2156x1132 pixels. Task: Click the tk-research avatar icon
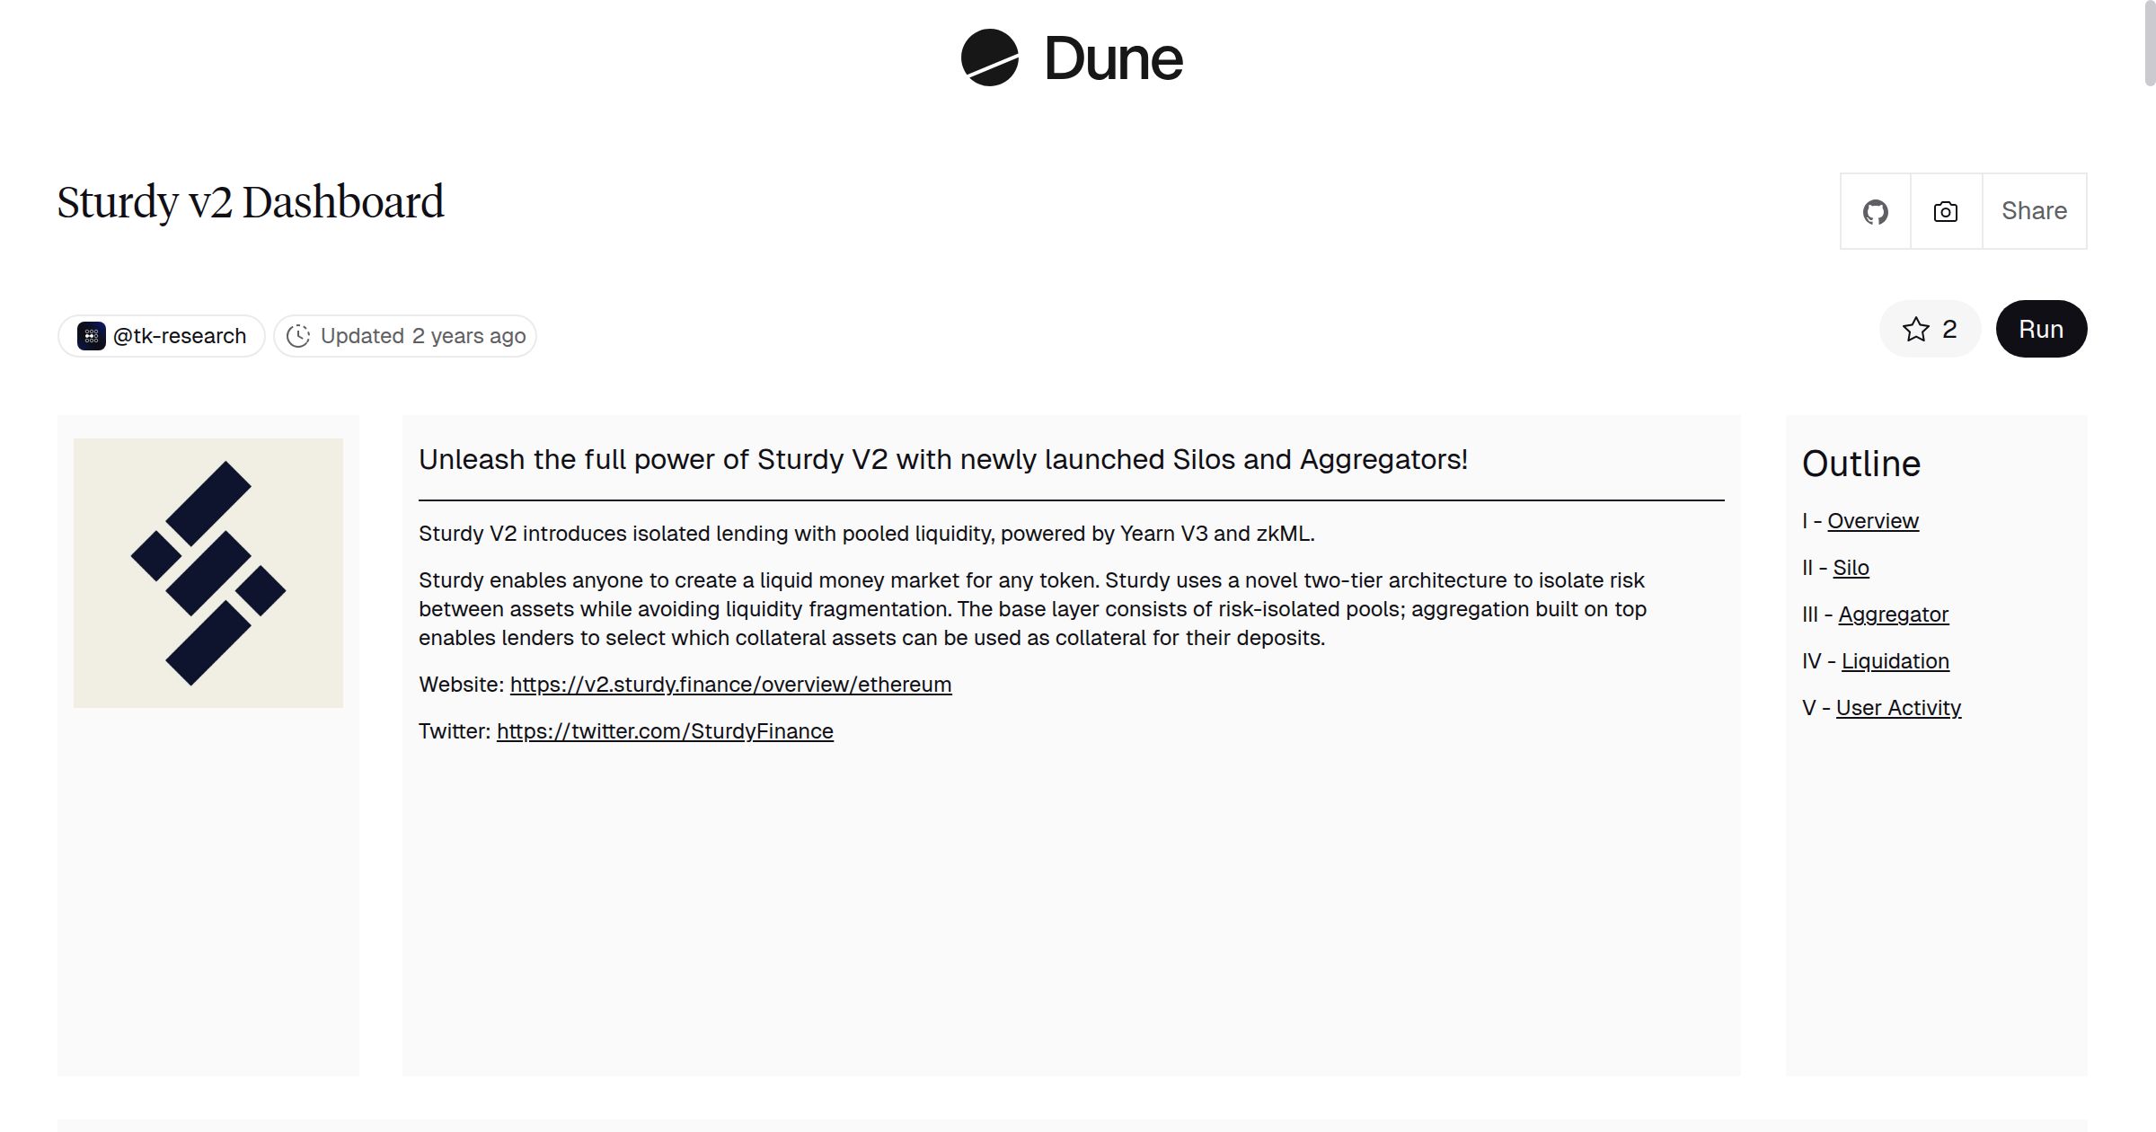[91, 336]
